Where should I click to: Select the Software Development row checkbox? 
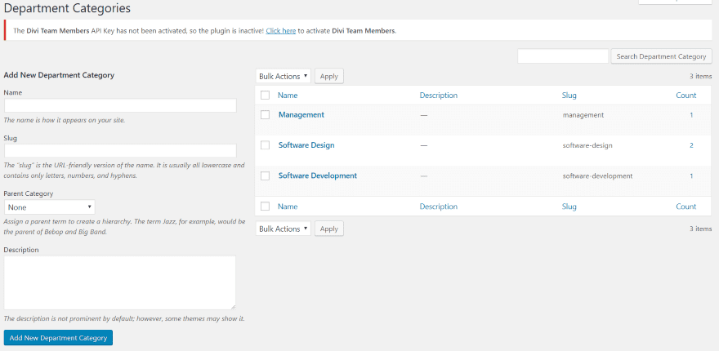point(265,175)
